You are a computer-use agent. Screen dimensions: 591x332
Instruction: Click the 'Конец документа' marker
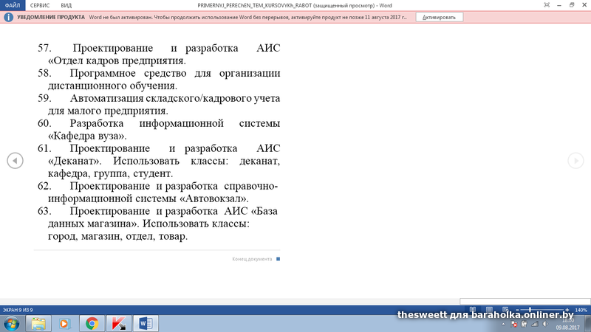pyautogui.click(x=256, y=259)
